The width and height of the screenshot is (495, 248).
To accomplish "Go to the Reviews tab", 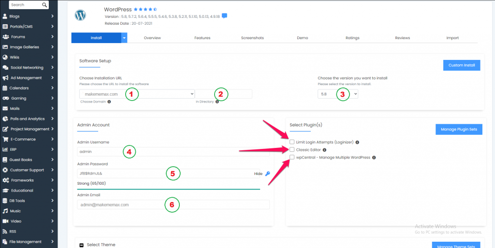I will (403, 38).
